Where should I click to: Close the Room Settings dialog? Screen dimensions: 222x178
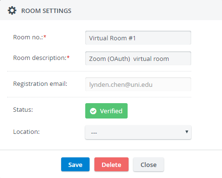click(148, 165)
